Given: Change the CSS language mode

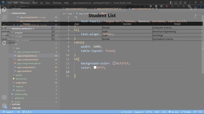Looking at the screenshot, I should click(x=164, y=112).
